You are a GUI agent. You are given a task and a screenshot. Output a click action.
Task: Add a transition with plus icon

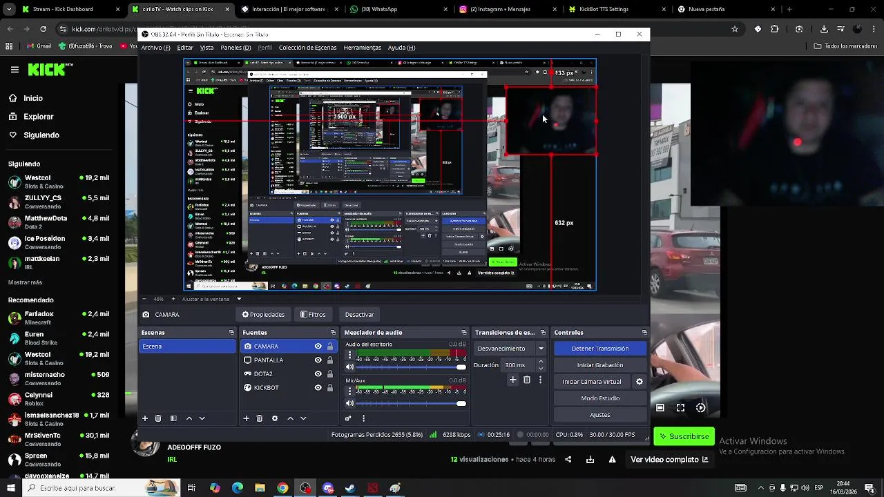(x=512, y=380)
